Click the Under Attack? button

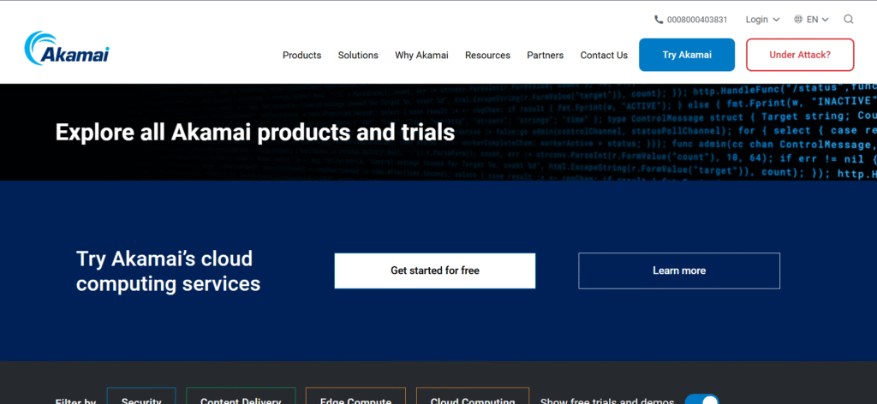pos(800,55)
